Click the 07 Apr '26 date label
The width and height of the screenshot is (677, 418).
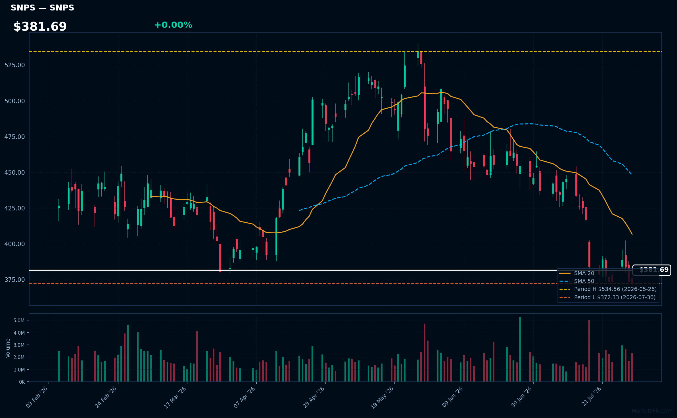244,397
